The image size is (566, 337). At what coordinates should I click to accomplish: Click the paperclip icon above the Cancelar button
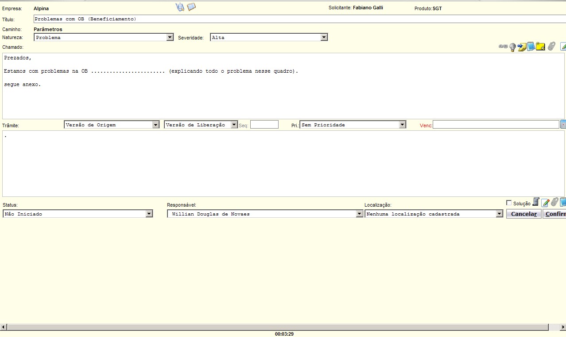click(554, 202)
